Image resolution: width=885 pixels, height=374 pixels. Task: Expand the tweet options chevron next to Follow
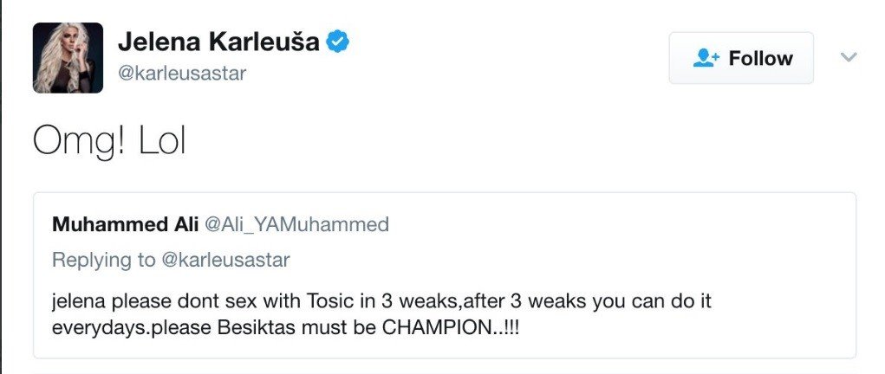click(849, 57)
